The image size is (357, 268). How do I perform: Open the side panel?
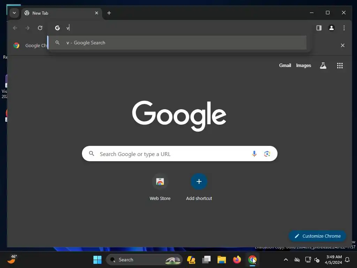point(319,28)
